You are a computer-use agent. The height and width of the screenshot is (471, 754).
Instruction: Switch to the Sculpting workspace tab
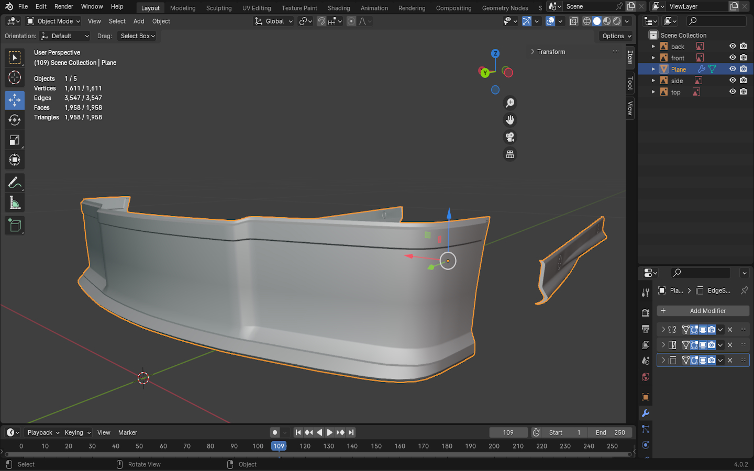pos(219,8)
